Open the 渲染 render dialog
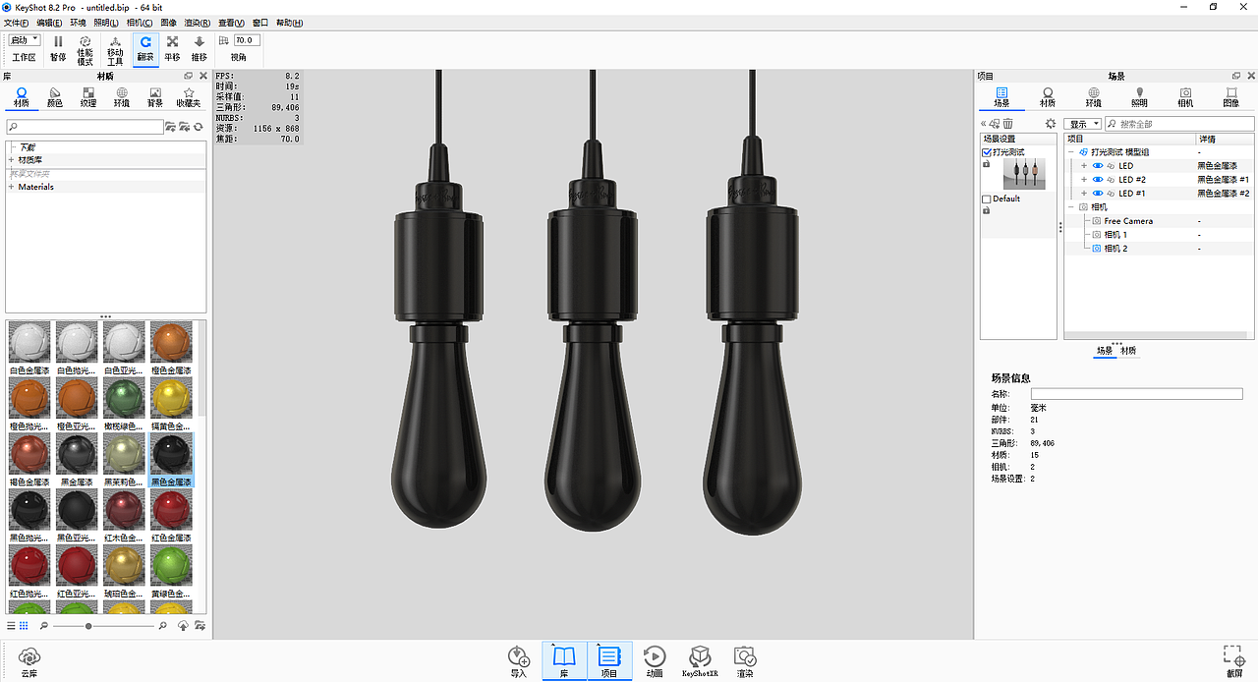 (745, 660)
